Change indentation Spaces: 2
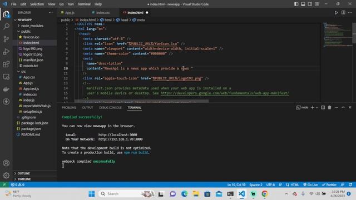Viewport: 356px width, 200px height. tap(256, 184)
